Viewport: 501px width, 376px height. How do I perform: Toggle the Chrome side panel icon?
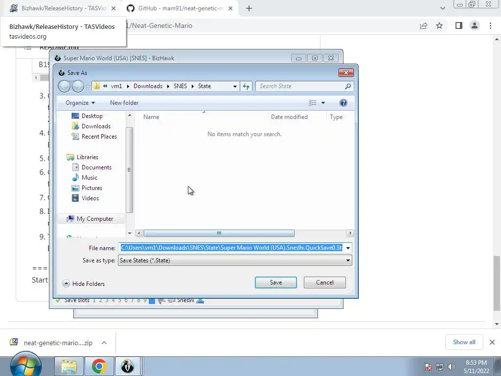click(x=459, y=25)
